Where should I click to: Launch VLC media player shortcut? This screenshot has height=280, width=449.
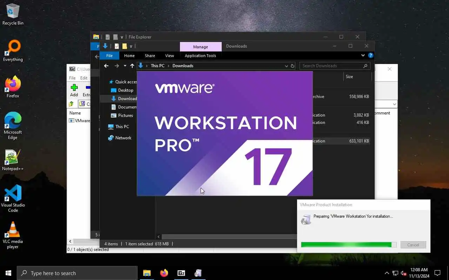click(13, 235)
